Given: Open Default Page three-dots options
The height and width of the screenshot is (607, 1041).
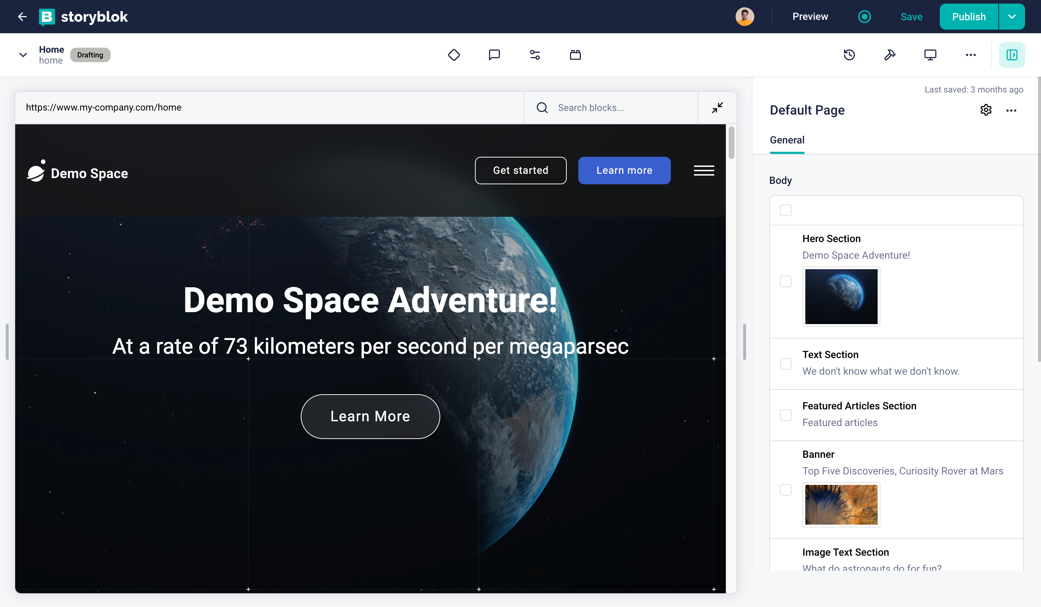Looking at the screenshot, I should (1011, 110).
